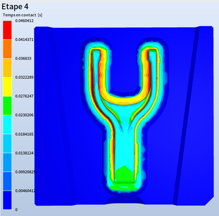Click the legend value 0.0230206
The height and width of the screenshot is (216, 219).
coord(24,115)
